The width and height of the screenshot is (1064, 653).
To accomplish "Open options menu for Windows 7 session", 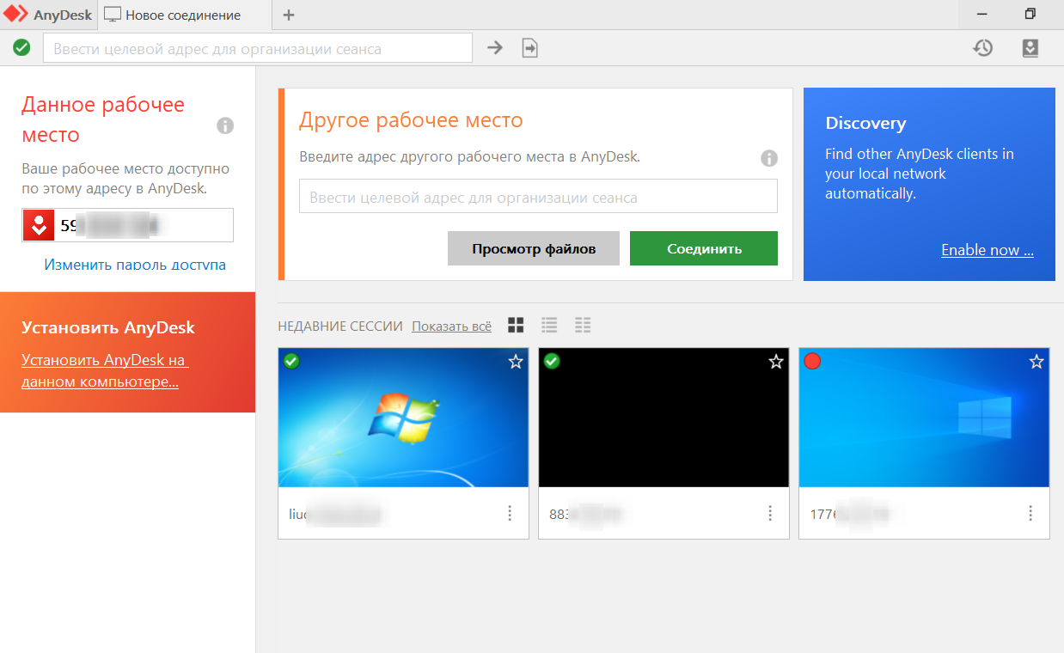I will 510,513.
